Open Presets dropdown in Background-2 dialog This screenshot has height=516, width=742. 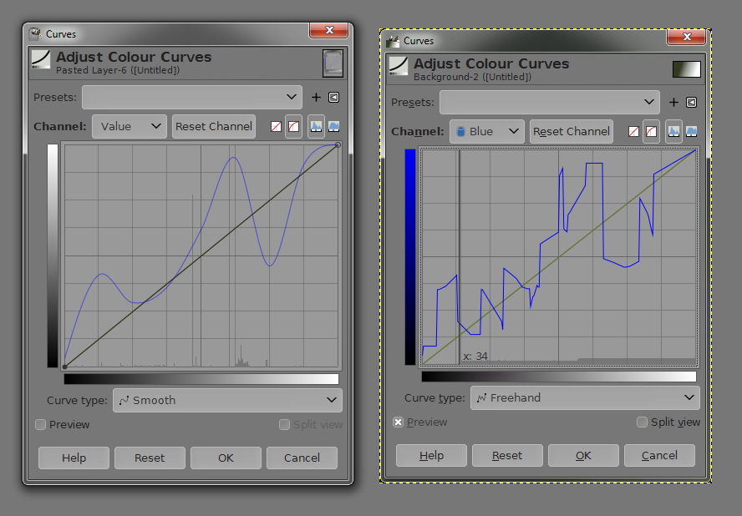550,102
